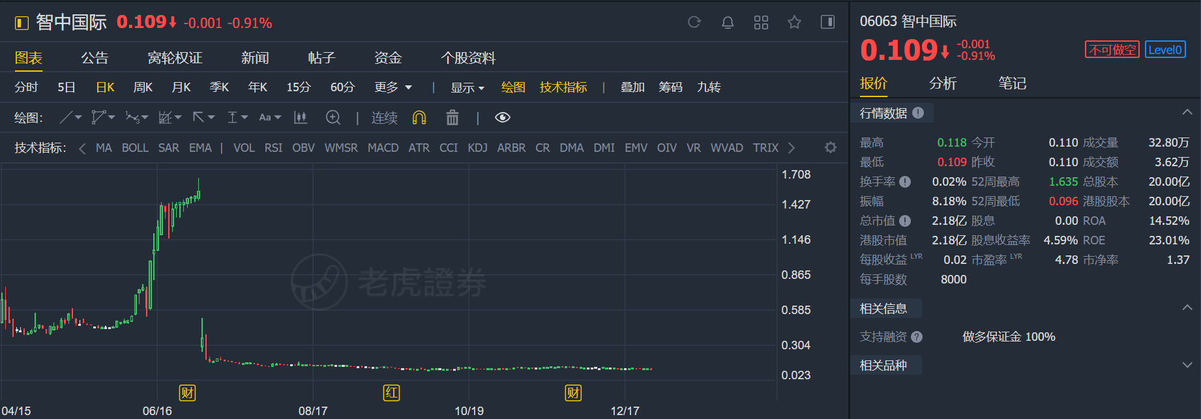
Task: Open the line tool dropdown arrow
Action: click(78, 117)
